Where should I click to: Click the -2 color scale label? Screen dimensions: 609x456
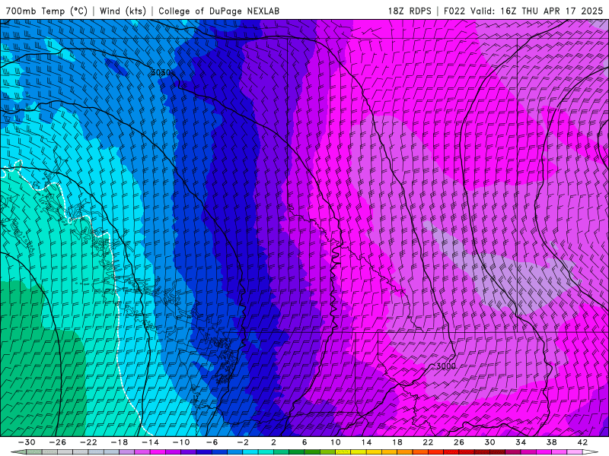[x=243, y=442]
